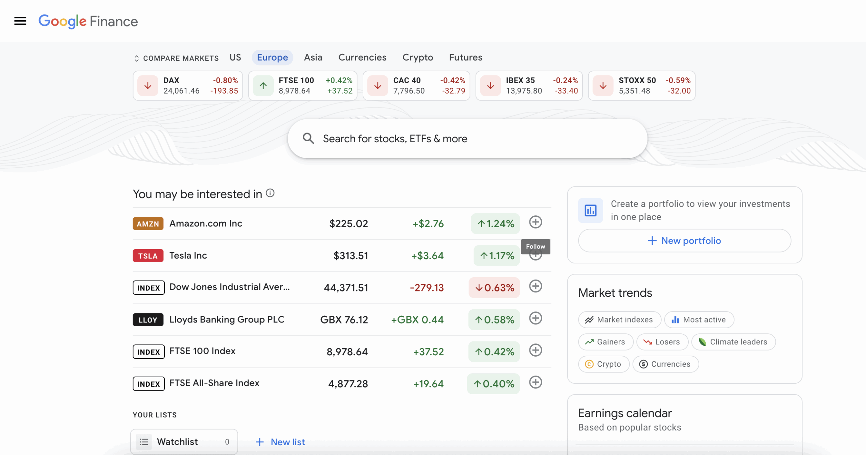Click Tesla's $313.51 price
The width and height of the screenshot is (866, 455).
tap(350, 256)
